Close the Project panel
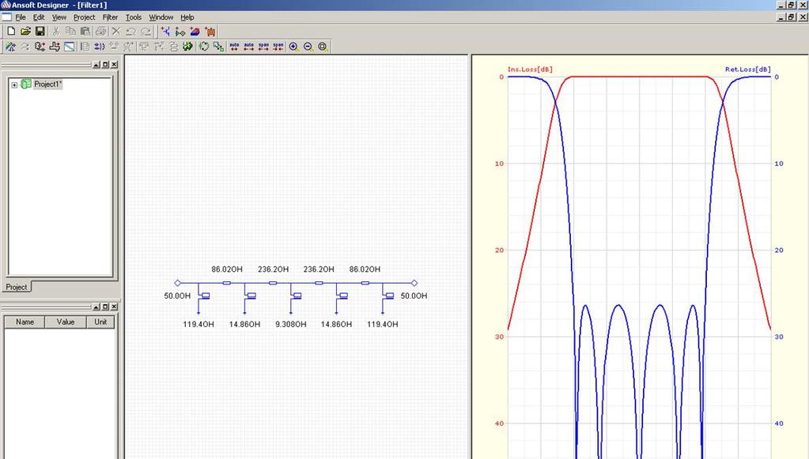 pyautogui.click(x=114, y=65)
